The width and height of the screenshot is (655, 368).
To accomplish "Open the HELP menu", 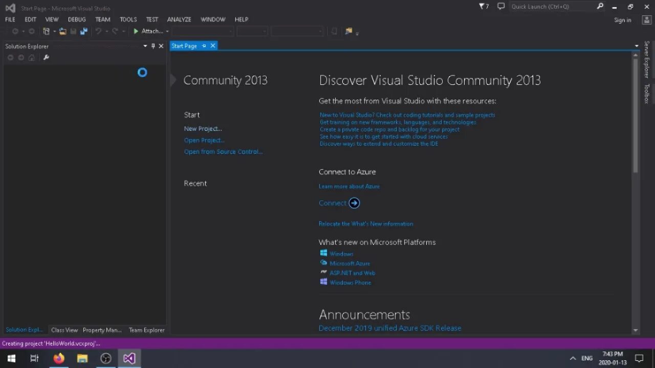I will coord(242,19).
